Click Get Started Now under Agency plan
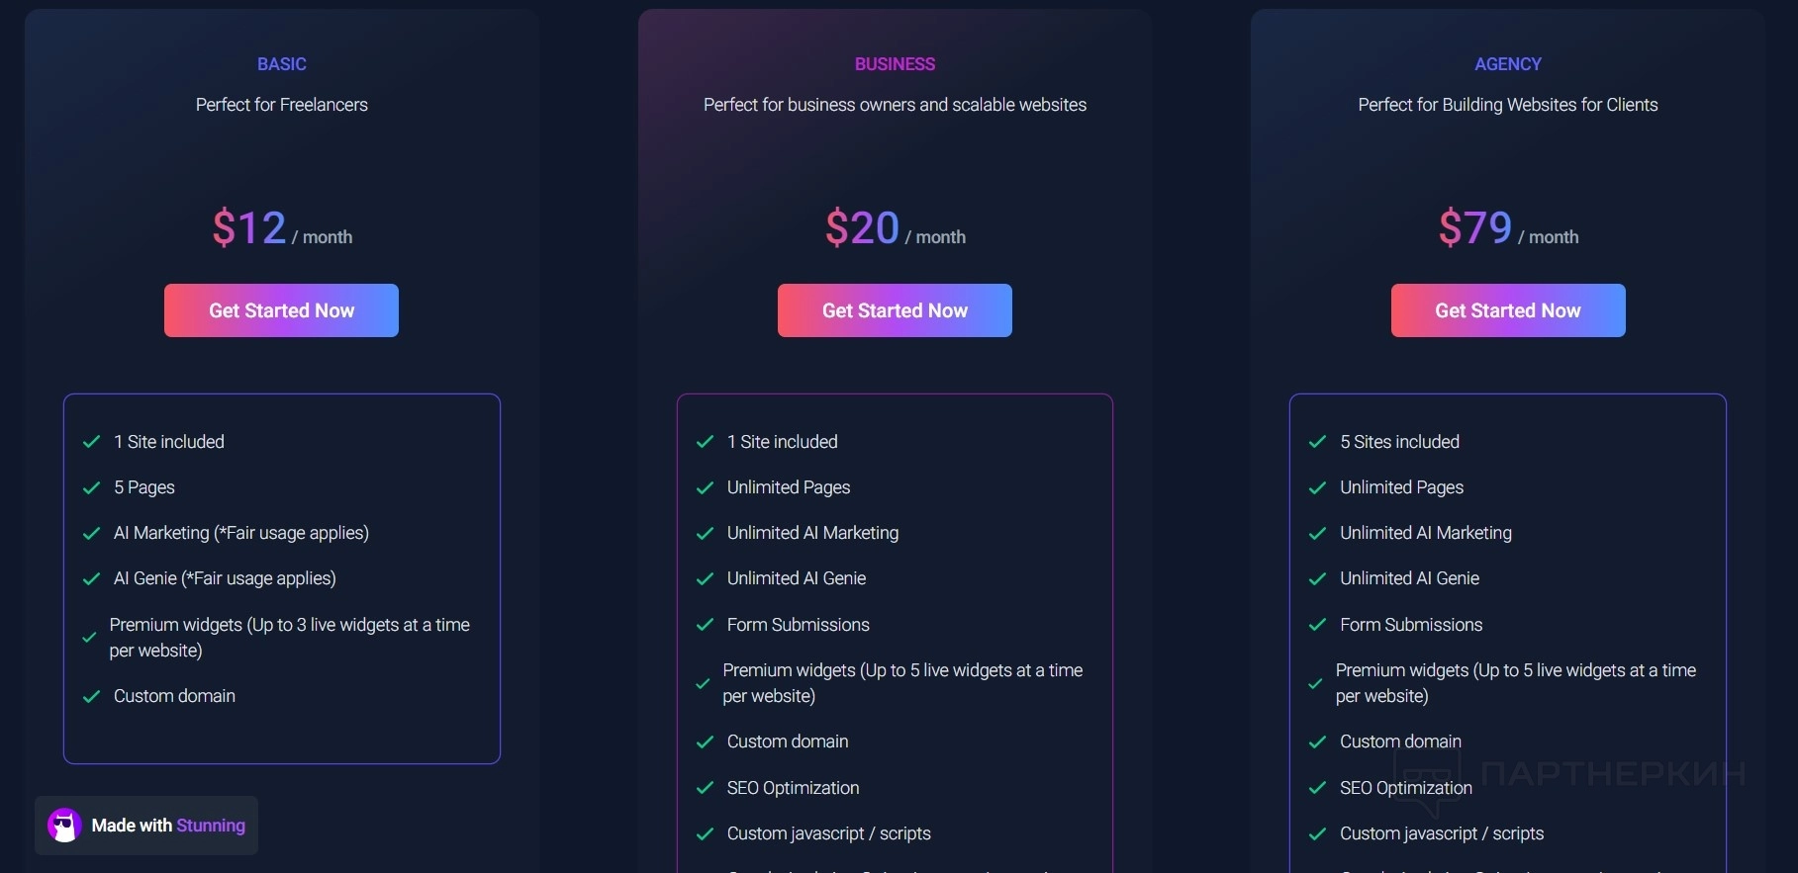 pos(1507,310)
